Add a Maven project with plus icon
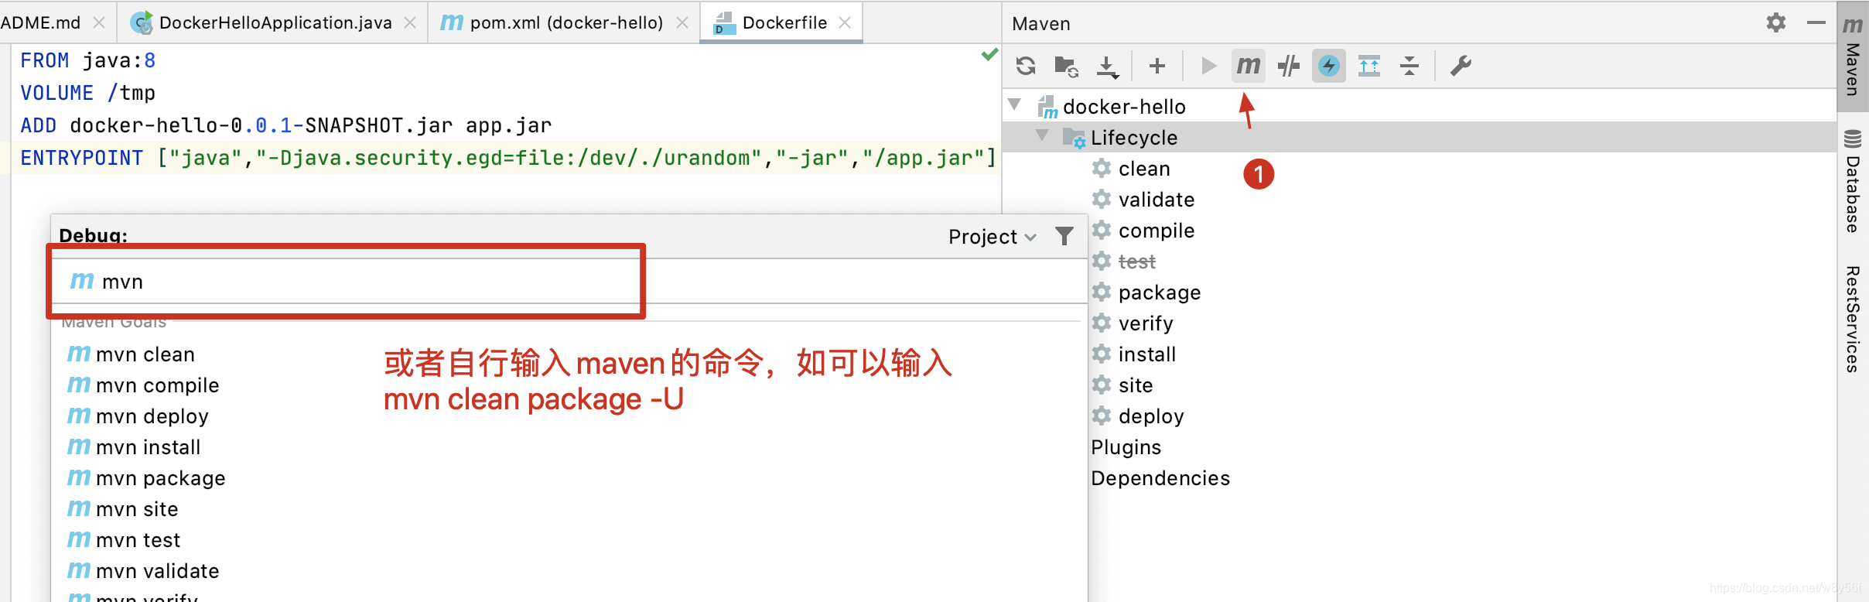The image size is (1869, 602). (1157, 66)
